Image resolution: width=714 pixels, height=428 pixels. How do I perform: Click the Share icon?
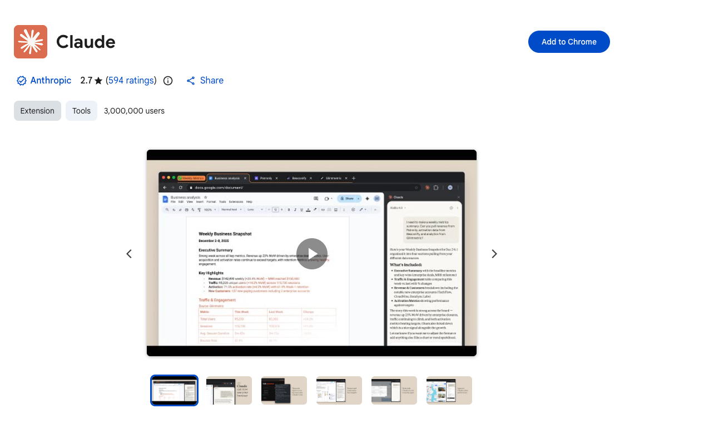point(191,81)
